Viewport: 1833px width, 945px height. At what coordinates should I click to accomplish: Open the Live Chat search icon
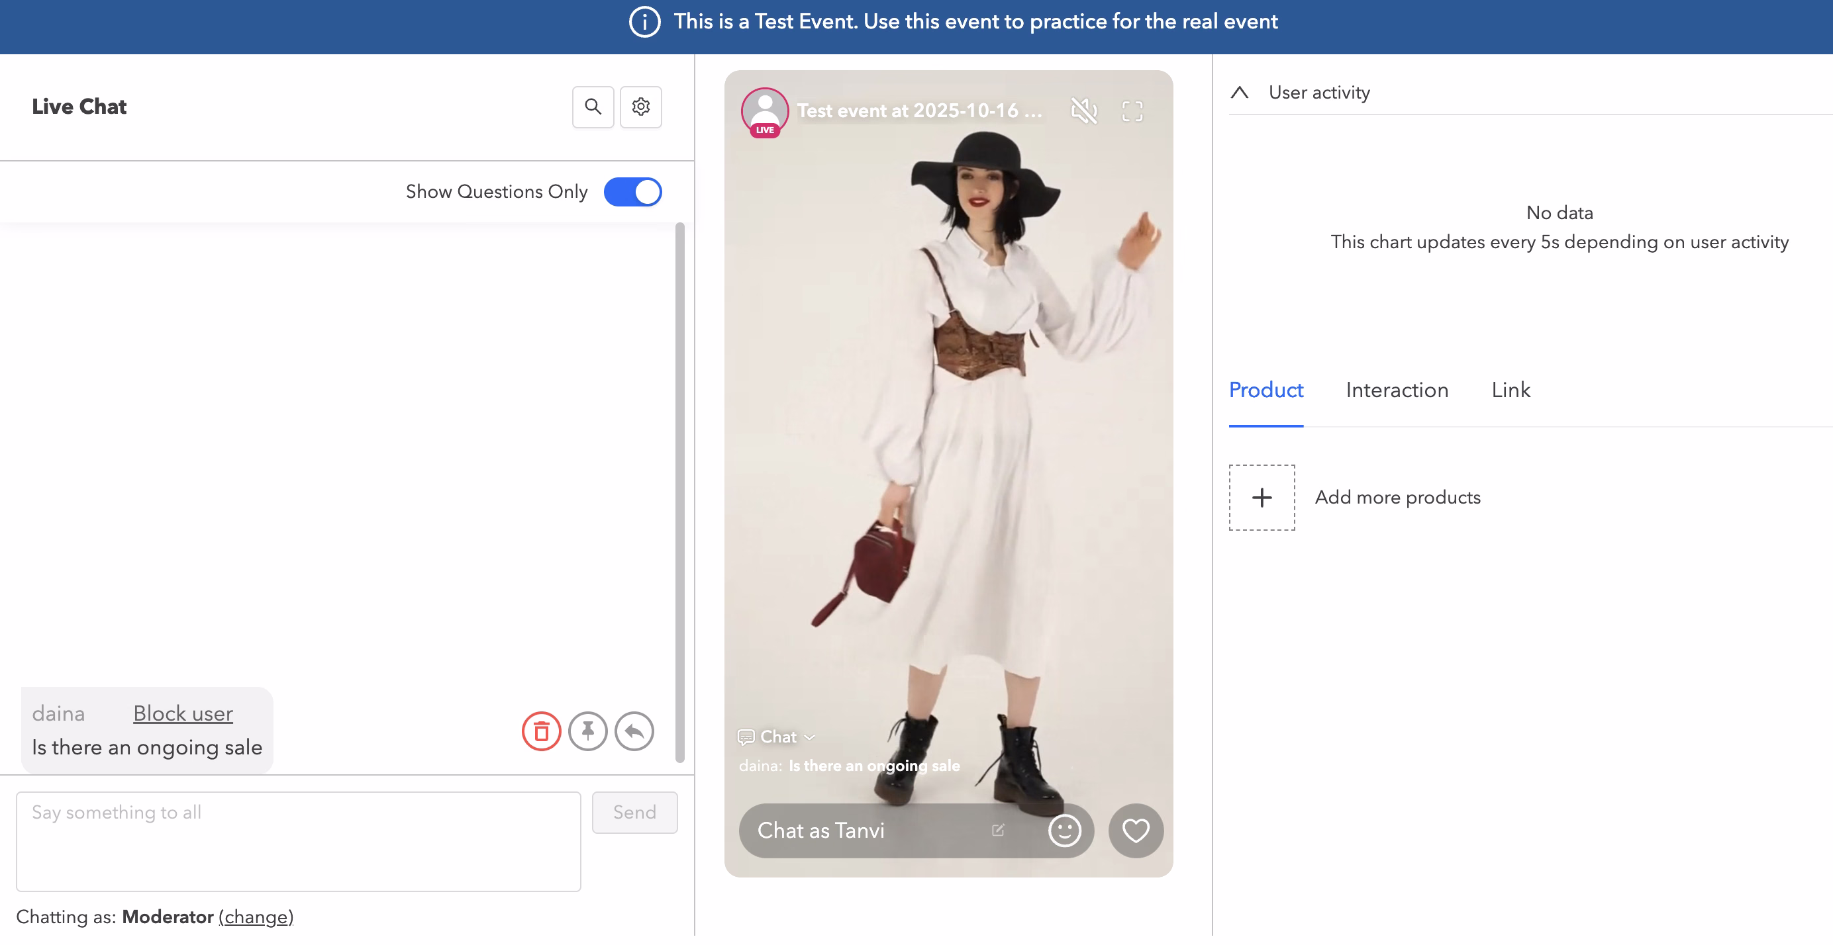pyautogui.click(x=593, y=107)
